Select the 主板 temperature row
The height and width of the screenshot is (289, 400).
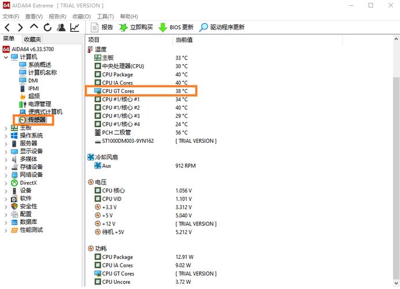(x=141, y=58)
